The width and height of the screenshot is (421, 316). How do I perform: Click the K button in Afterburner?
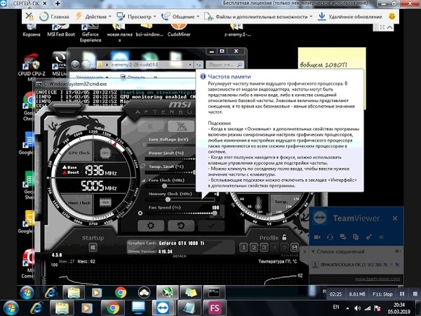(x=151, y=126)
